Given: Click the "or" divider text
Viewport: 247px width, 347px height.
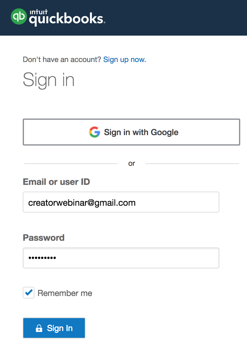Looking at the screenshot, I should (x=131, y=164).
